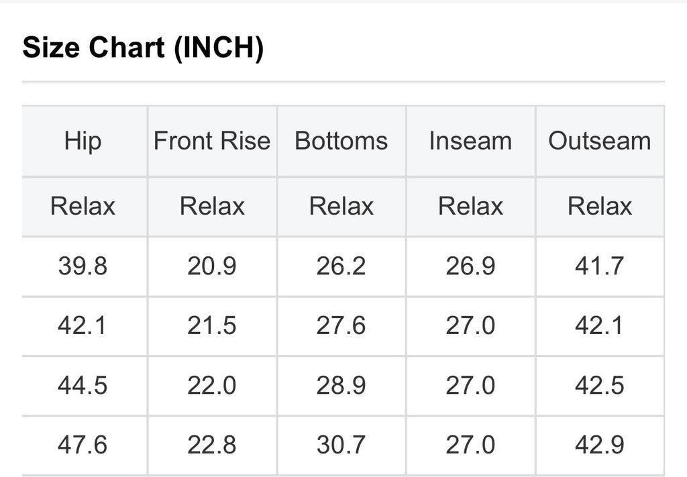Viewport: 687px width, 477px height.
Task: Select the Inseam column header
Action: tap(470, 141)
